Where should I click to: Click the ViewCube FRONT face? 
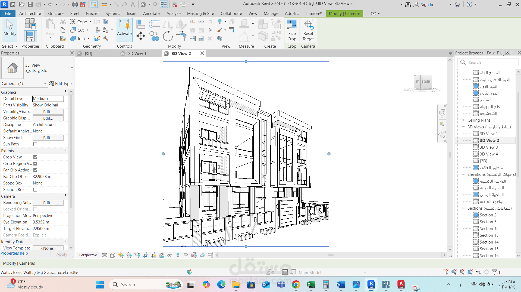[426, 82]
